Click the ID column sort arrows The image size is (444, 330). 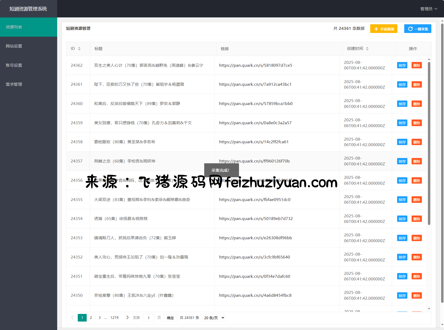[79, 49]
